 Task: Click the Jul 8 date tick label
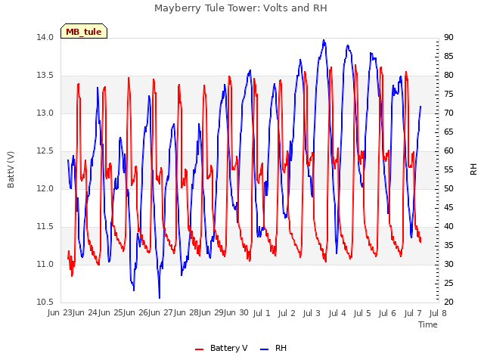click(438, 313)
